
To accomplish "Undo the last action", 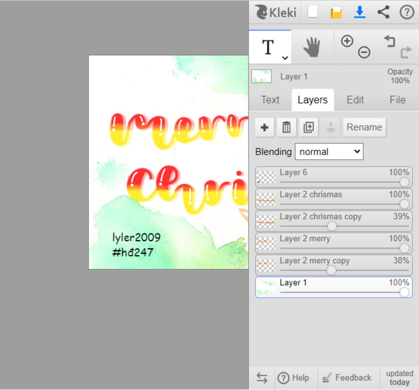I will [389, 41].
